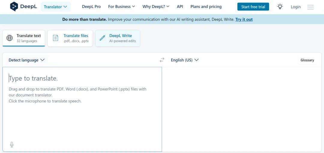324x153 pixels.
Task: Open the Translator dropdown
Action: pos(55,7)
